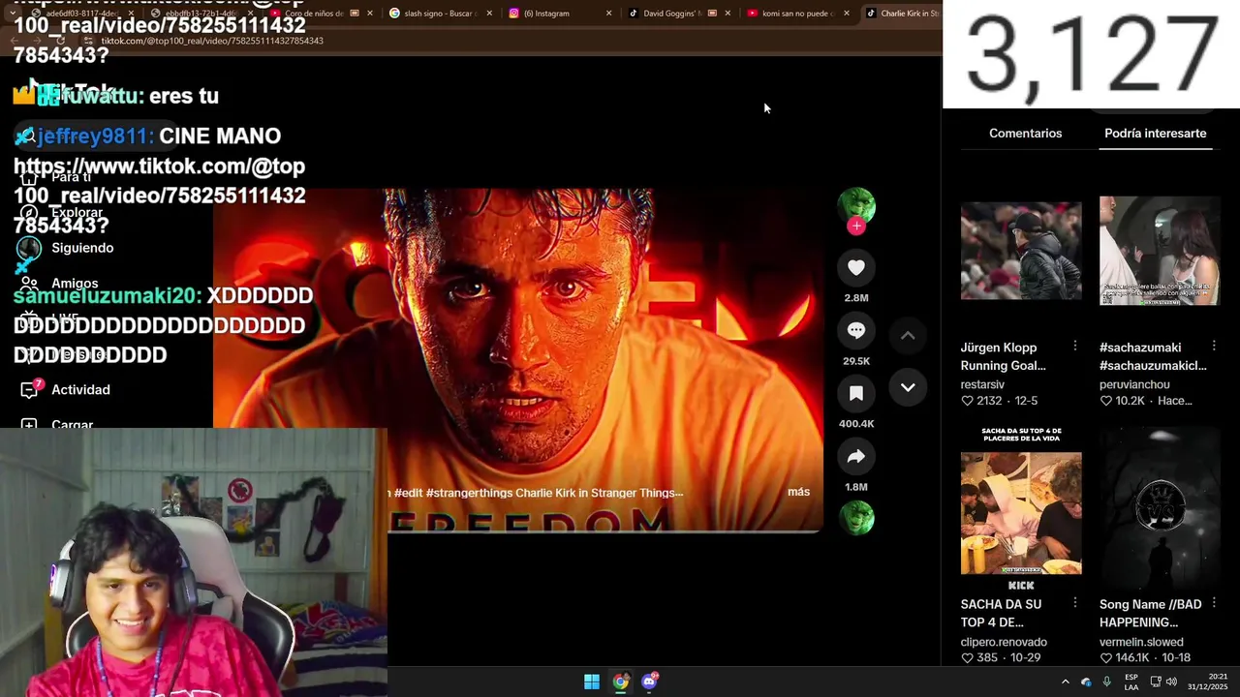Open comments via the speech bubble icon
Image resolution: width=1240 pixels, height=697 pixels.
[856, 331]
